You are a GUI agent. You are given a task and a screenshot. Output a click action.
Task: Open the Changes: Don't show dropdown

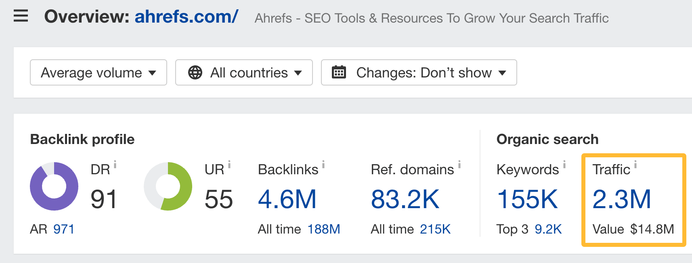[419, 73]
